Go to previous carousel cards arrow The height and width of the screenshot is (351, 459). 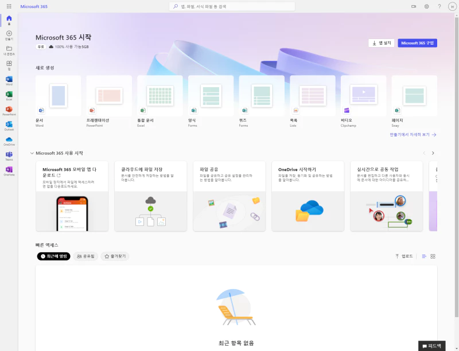pos(424,153)
